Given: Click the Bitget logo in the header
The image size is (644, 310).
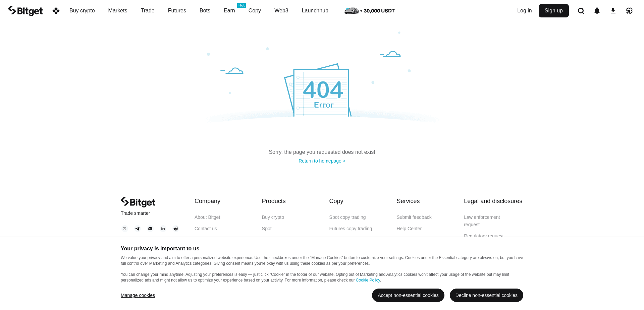Looking at the screenshot, I should pyautogui.click(x=25, y=10).
